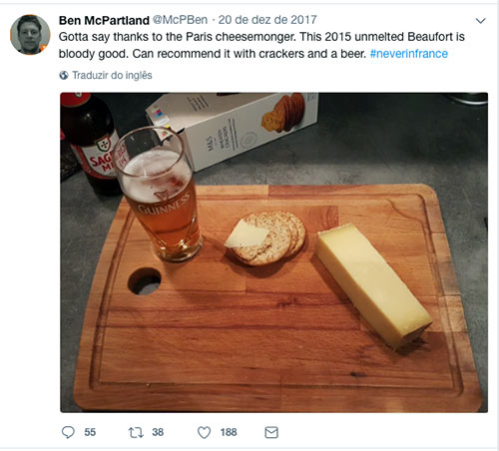
Task: Like the tweet with the heart icon
Action: (x=204, y=432)
